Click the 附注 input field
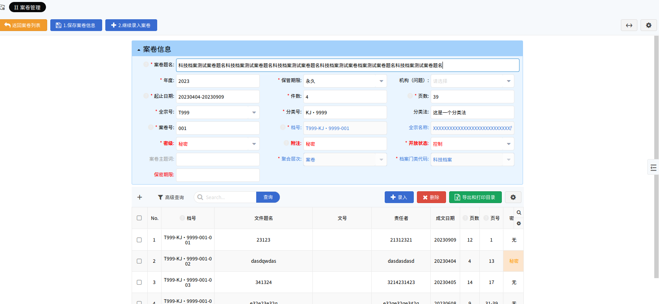 click(x=345, y=144)
